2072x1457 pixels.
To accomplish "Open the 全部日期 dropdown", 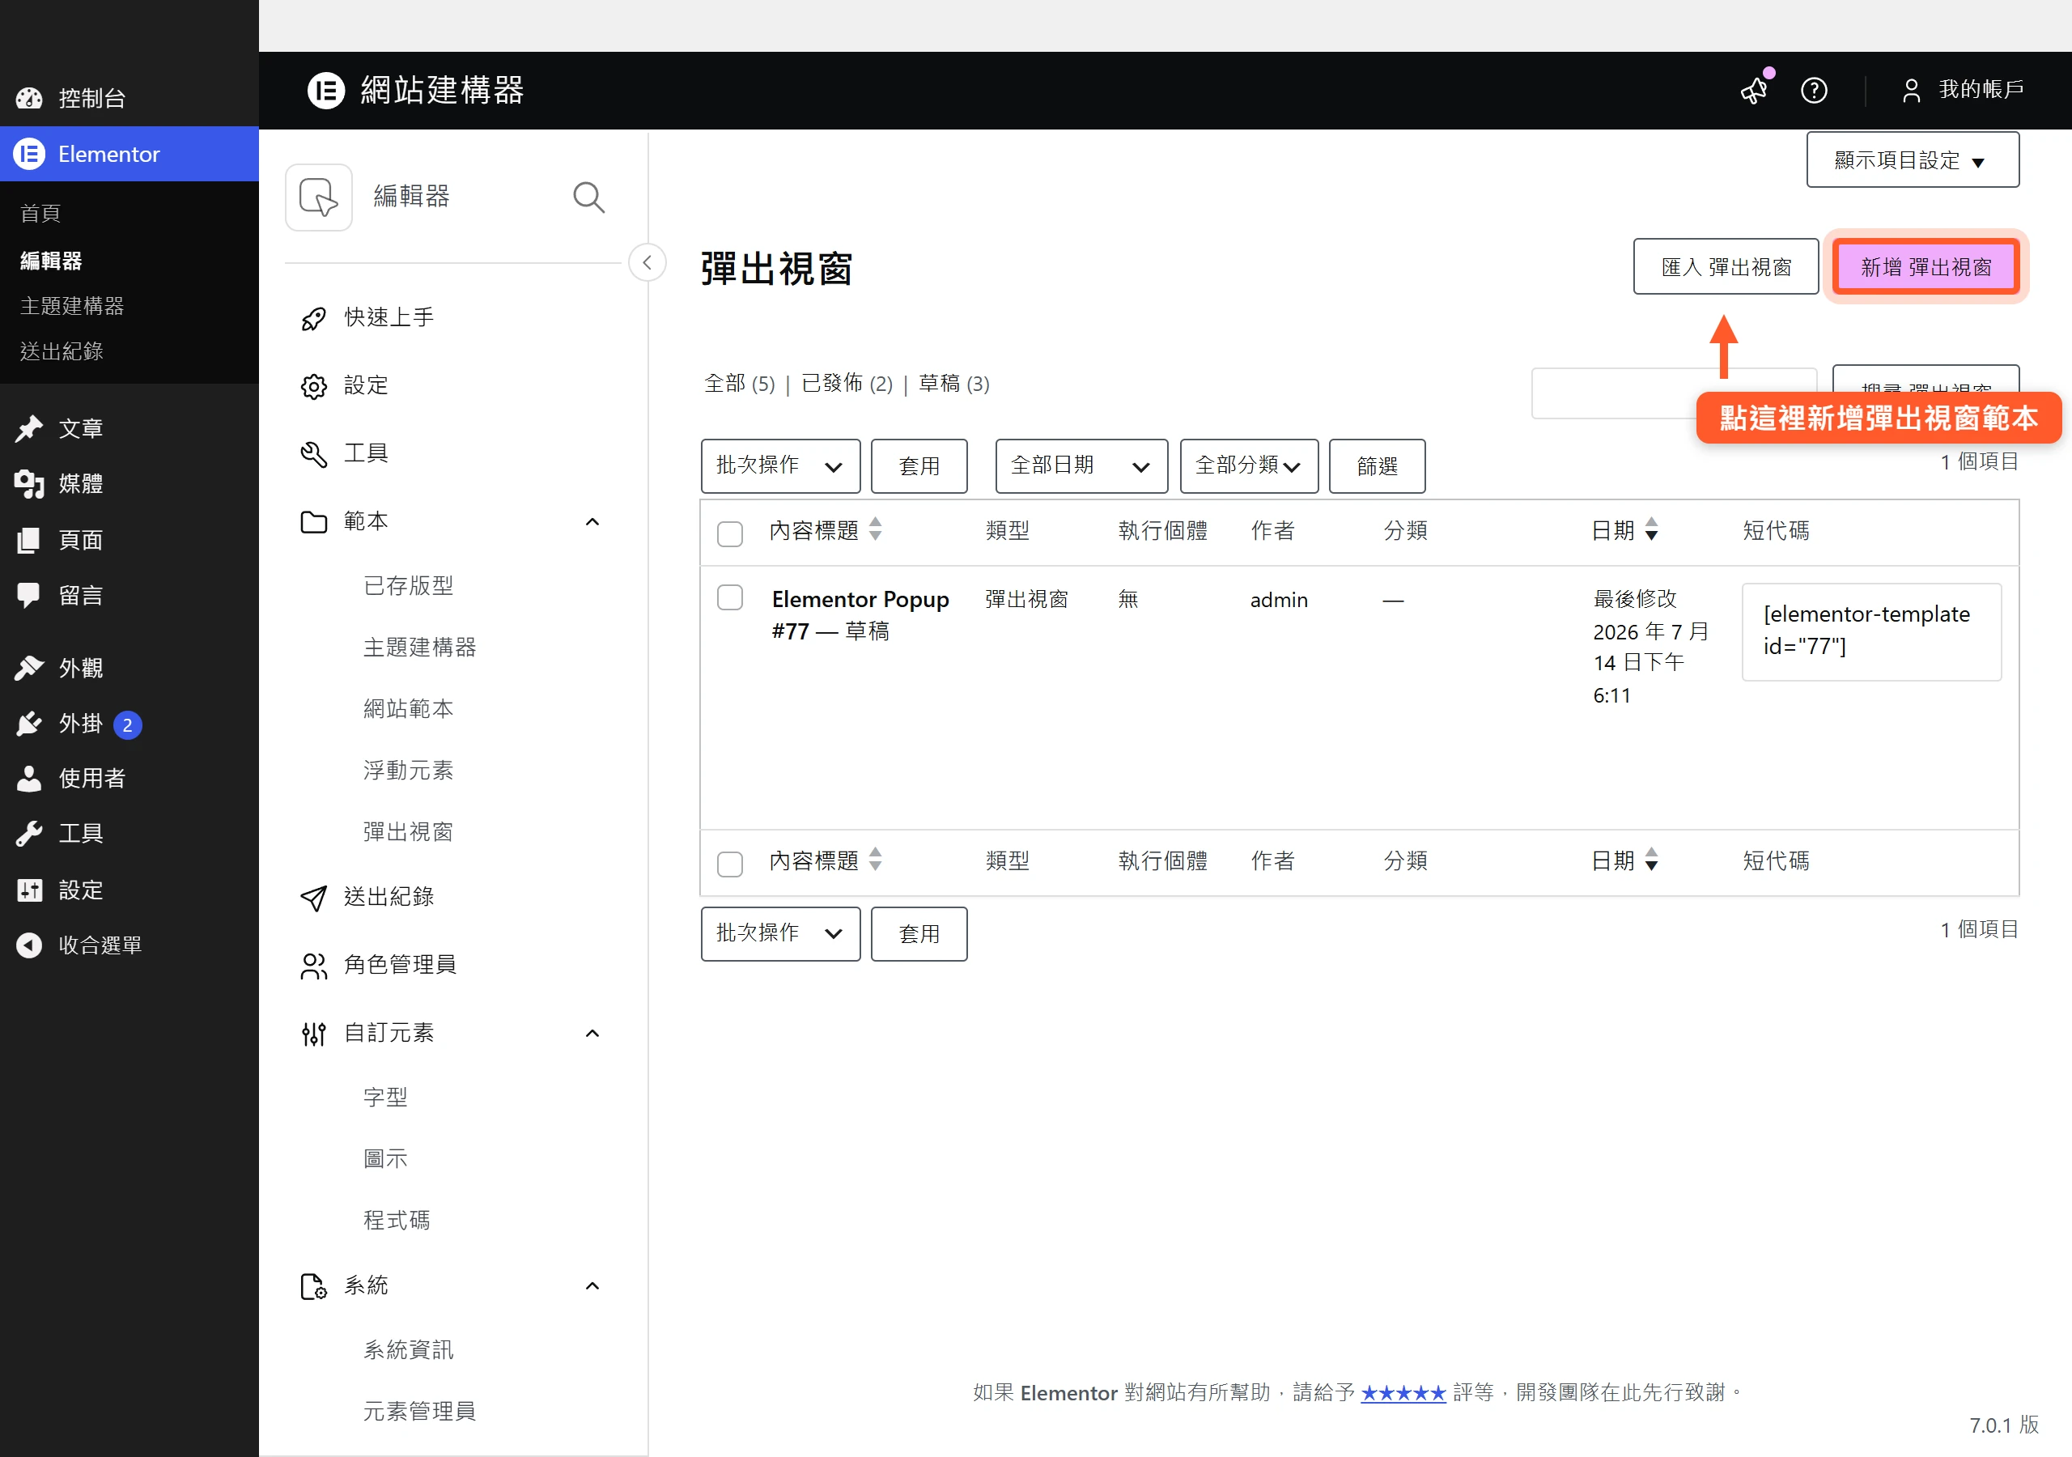I will 1081,465.
